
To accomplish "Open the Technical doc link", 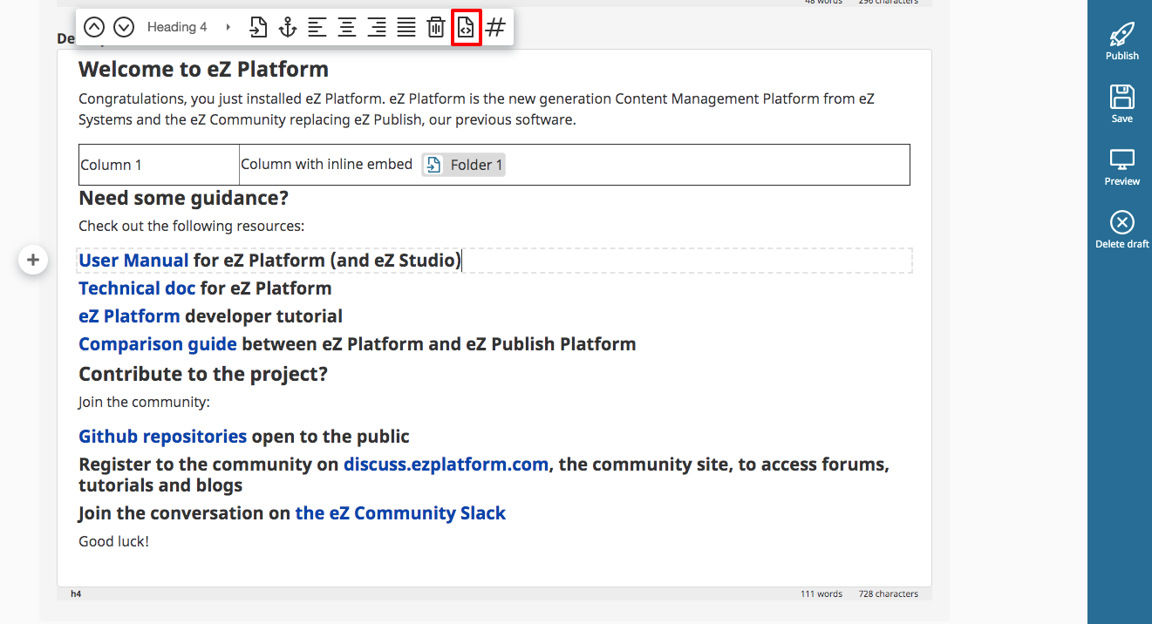I will pos(137,288).
